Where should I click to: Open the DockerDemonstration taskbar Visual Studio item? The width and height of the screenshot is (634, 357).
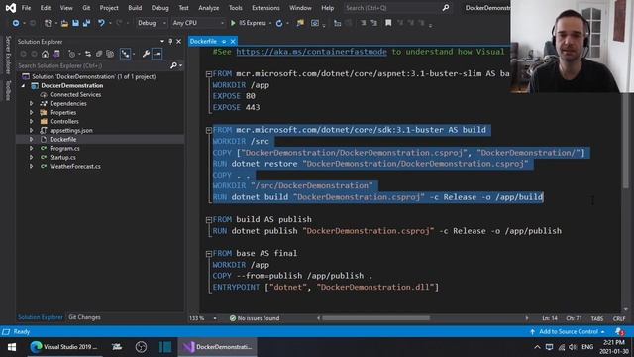[218, 347]
